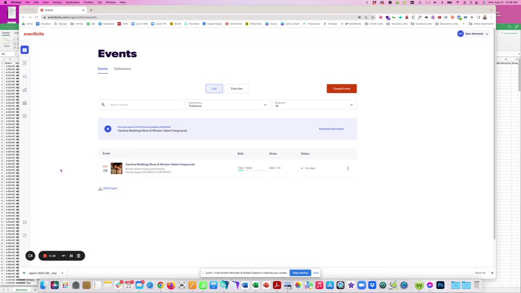The height and width of the screenshot is (293, 521).
Task: Click the Boost lightning bolt icon
Action: pos(107,129)
